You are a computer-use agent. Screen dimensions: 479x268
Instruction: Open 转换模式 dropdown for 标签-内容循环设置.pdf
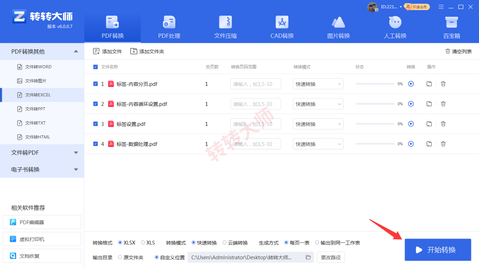[318, 104]
